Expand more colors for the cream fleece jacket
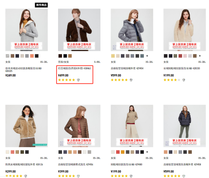 pyautogui.click(x=200, y=56)
